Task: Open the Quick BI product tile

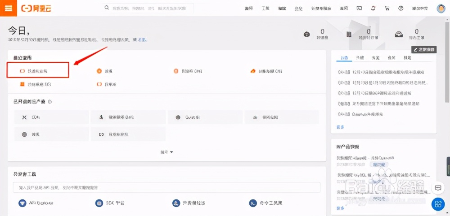Action: tap(205, 117)
